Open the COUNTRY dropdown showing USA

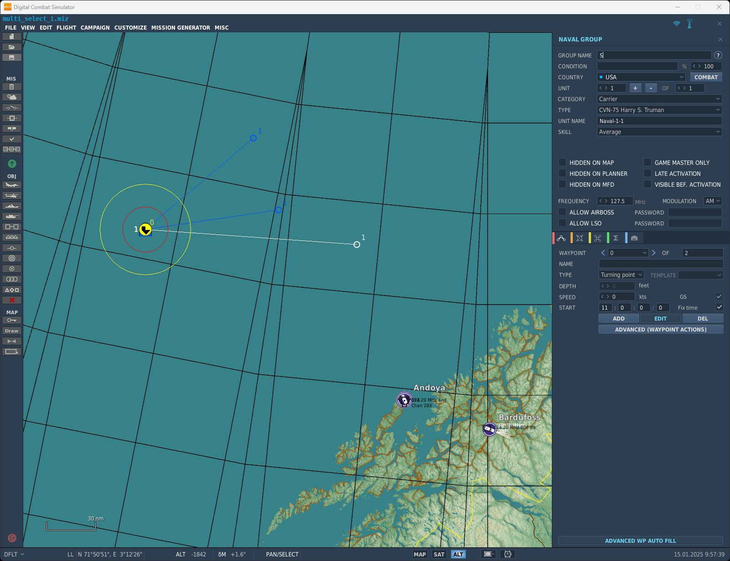pos(641,77)
